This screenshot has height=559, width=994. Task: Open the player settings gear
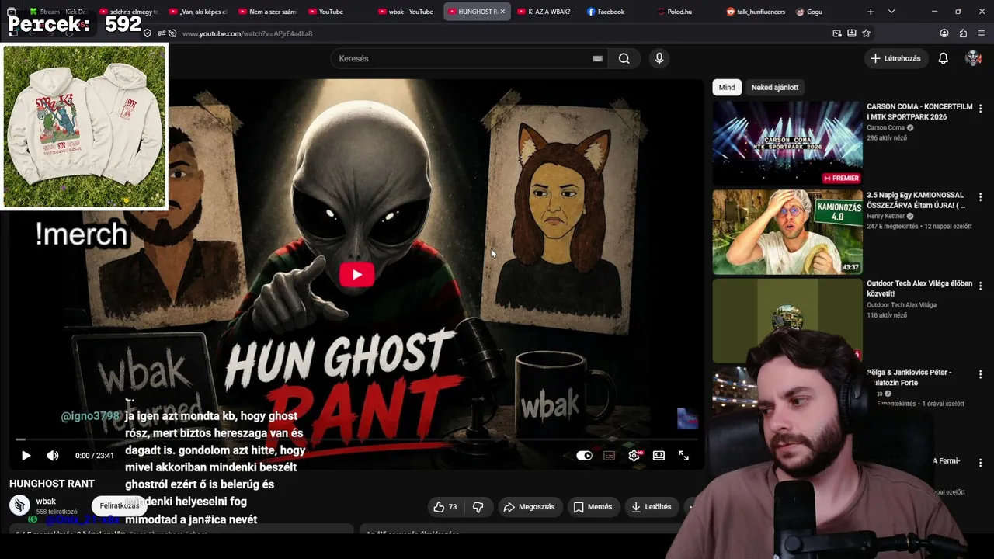634,456
